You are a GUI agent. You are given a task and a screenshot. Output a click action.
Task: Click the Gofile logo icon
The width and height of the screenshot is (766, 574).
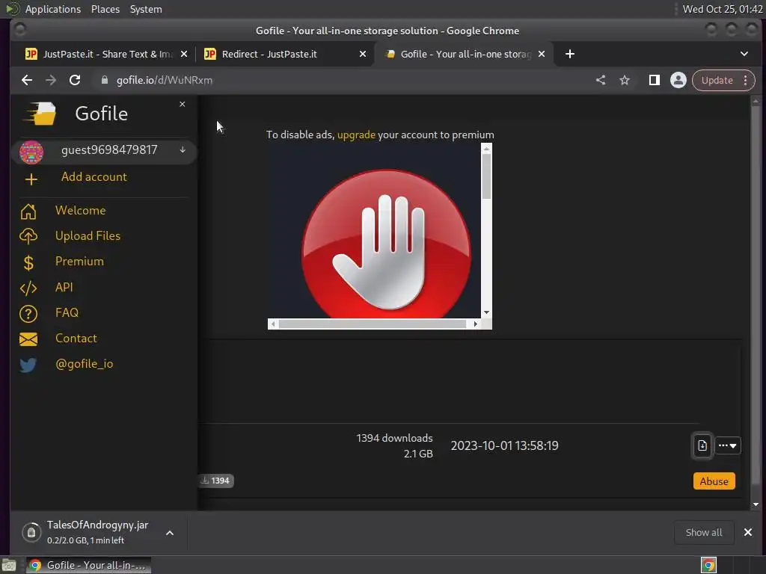tap(40, 114)
